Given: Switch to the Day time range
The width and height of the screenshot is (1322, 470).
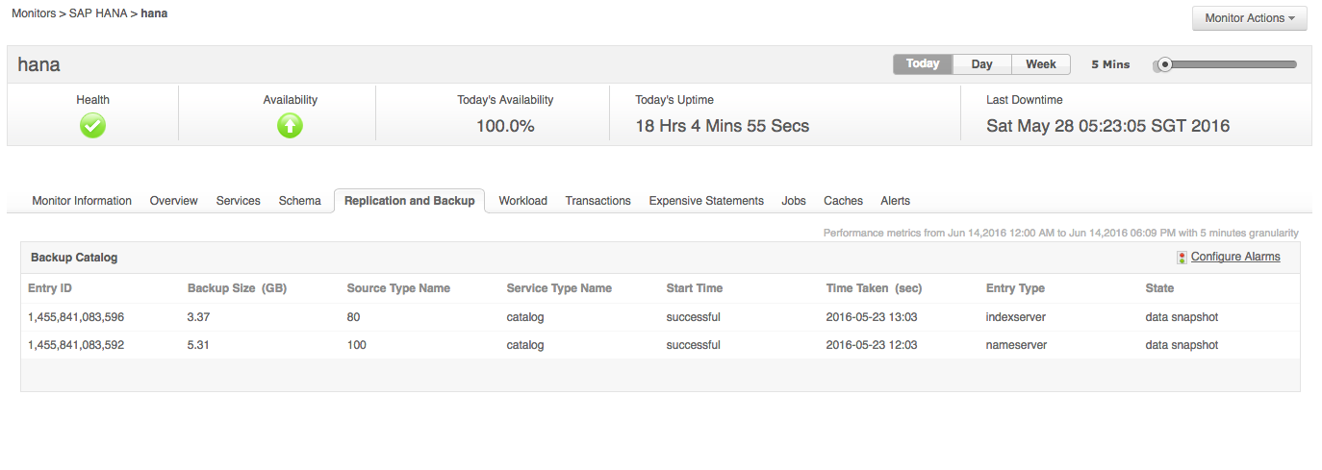Looking at the screenshot, I should [x=981, y=64].
